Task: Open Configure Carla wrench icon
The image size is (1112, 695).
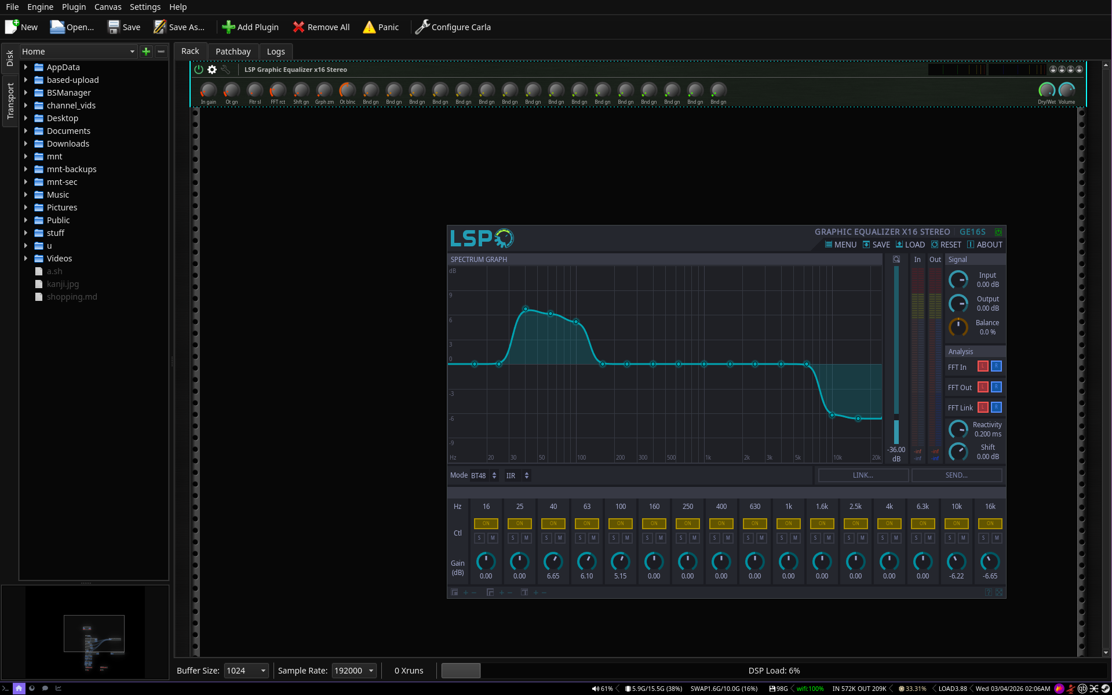Action: click(422, 27)
